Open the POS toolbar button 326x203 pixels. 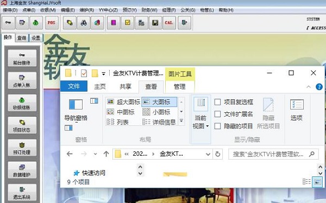point(52,22)
